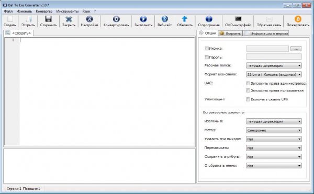
Task: Open the О программе info icon
Action: click(x=209, y=19)
